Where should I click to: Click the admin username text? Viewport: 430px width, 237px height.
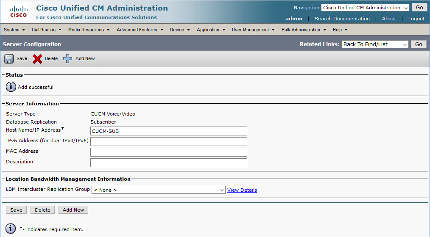[x=294, y=19]
